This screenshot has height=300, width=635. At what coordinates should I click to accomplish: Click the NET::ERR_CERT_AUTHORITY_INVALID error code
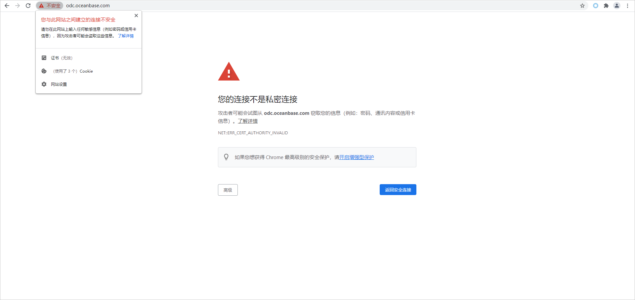(x=253, y=133)
